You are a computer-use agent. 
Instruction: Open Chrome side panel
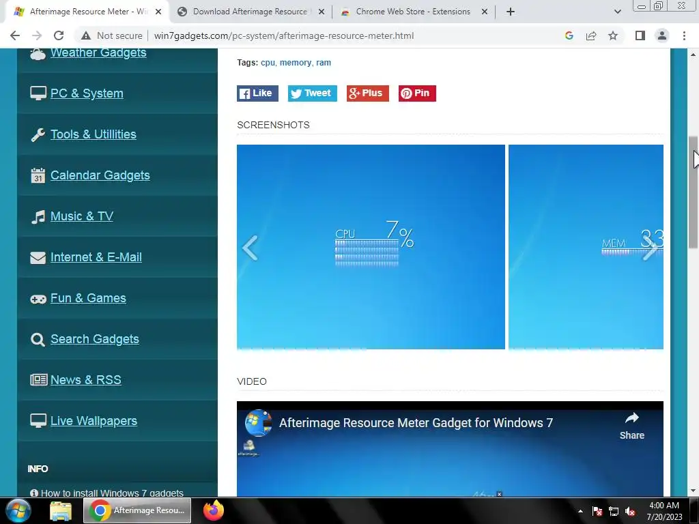click(x=640, y=35)
